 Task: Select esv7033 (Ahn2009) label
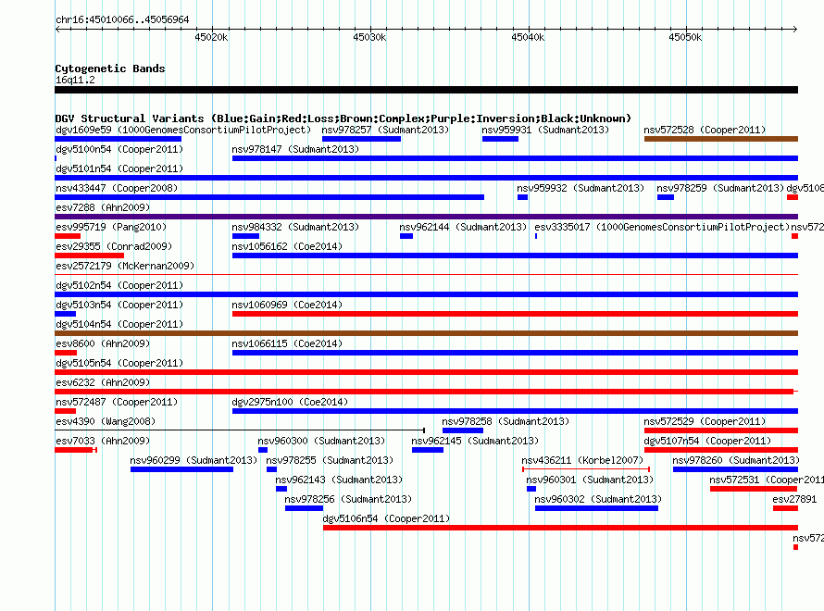click(x=103, y=441)
